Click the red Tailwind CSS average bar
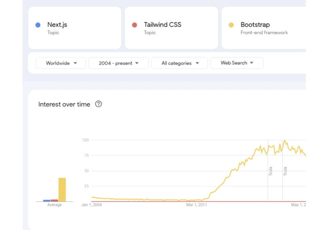 point(55,200)
